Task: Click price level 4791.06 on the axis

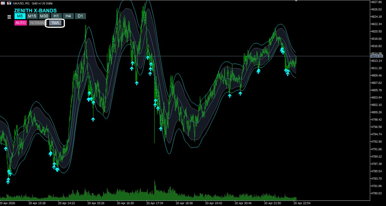Action: click(377, 149)
